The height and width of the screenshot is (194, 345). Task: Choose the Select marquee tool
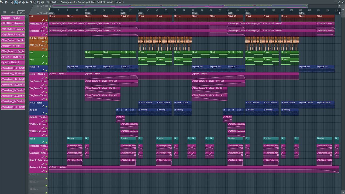click(35, 2)
